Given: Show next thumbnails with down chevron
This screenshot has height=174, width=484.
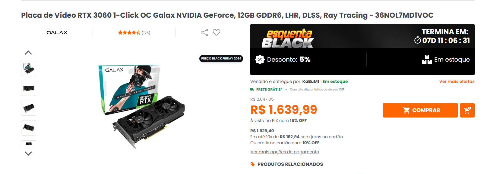Looking at the screenshot, I should (x=28, y=154).
